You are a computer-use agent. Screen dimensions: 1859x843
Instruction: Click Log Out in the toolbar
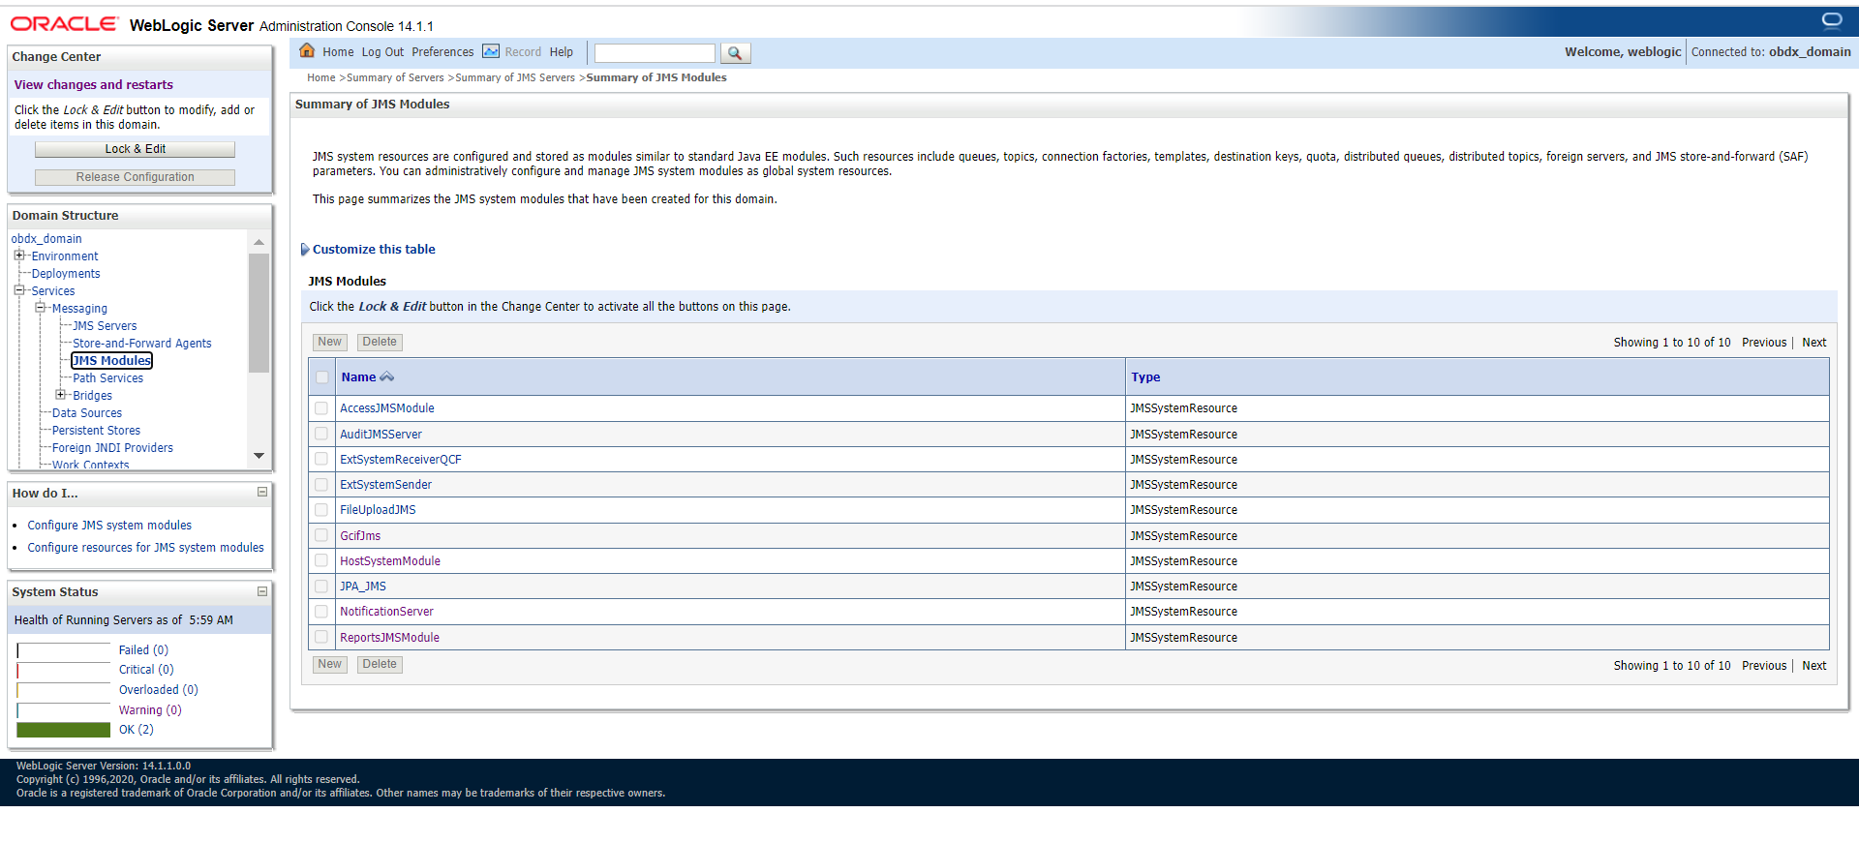(x=382, y=52)
